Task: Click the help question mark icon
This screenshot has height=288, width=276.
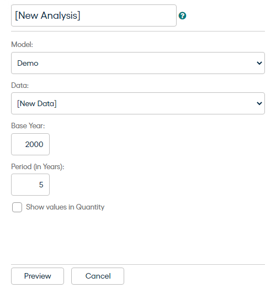Action: click(182, 15)
